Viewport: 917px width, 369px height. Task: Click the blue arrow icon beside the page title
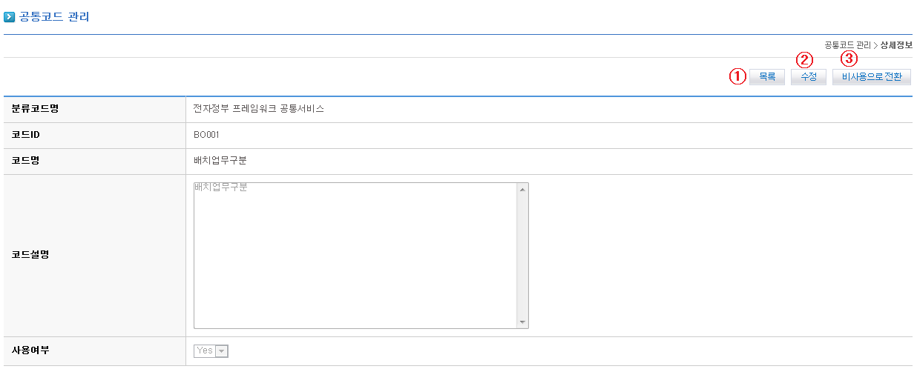(x=10, y=16)
